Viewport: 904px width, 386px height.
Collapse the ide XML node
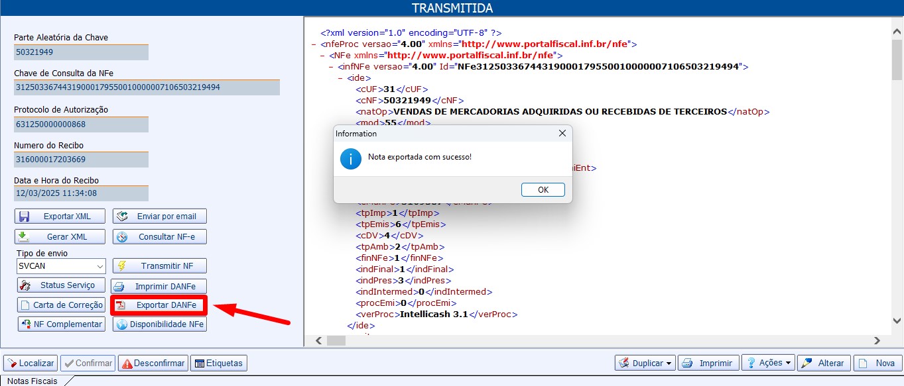pos(341,78)
